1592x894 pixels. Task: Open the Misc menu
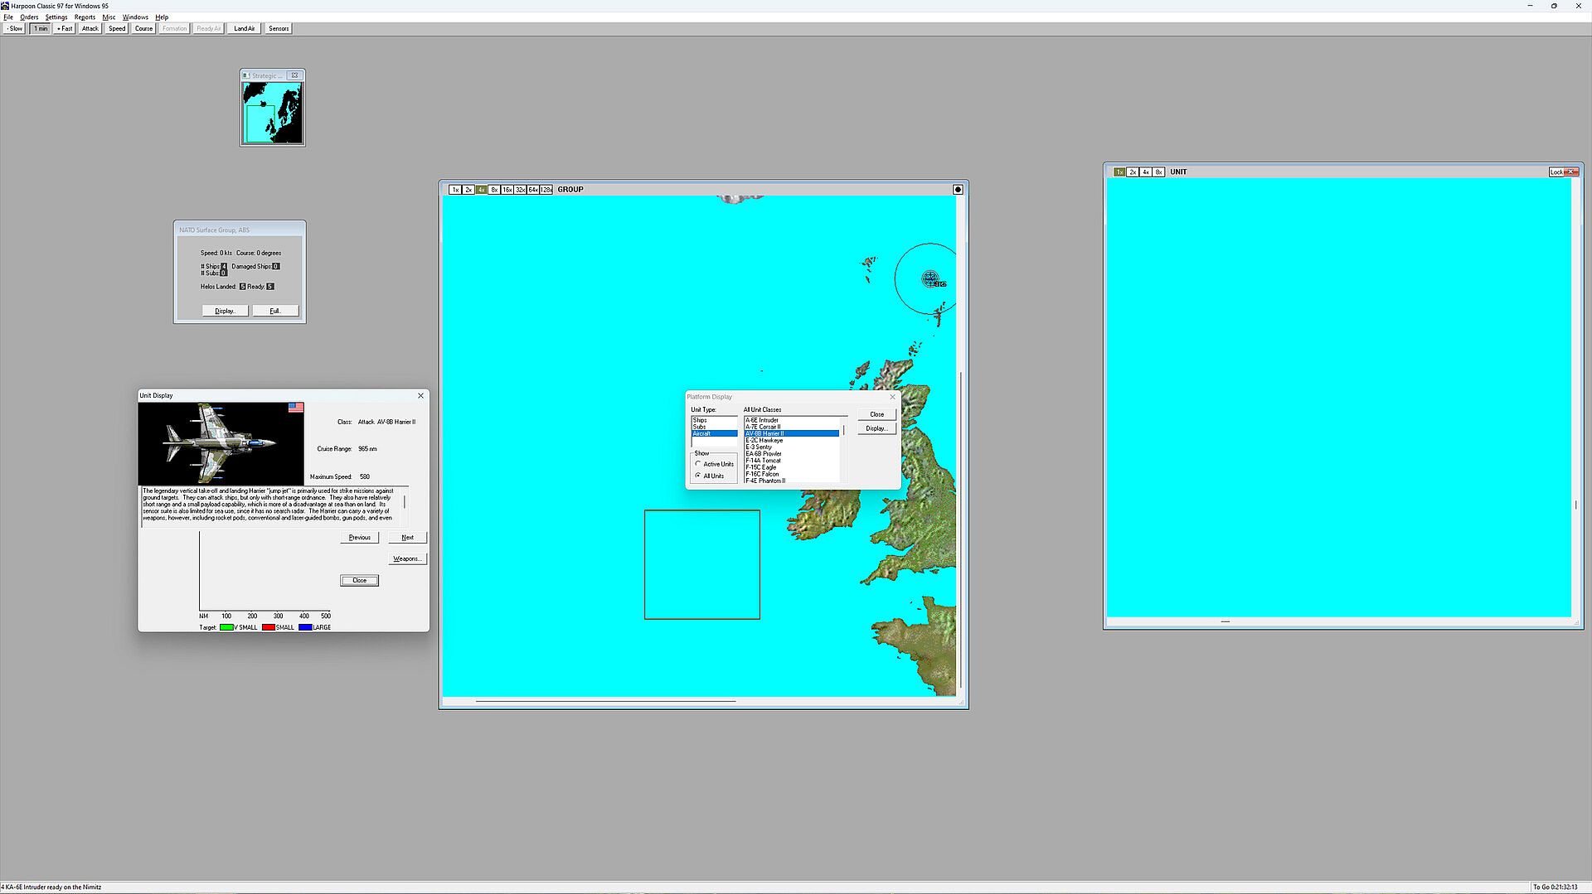tap(109, 17)
